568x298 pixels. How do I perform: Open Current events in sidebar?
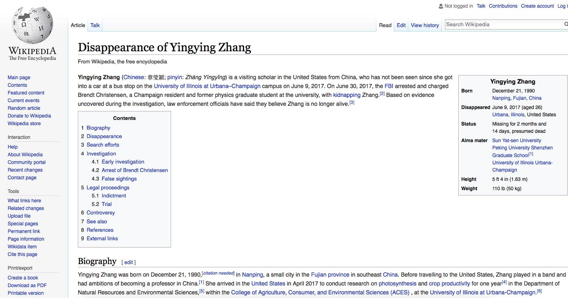pos(23,101)
